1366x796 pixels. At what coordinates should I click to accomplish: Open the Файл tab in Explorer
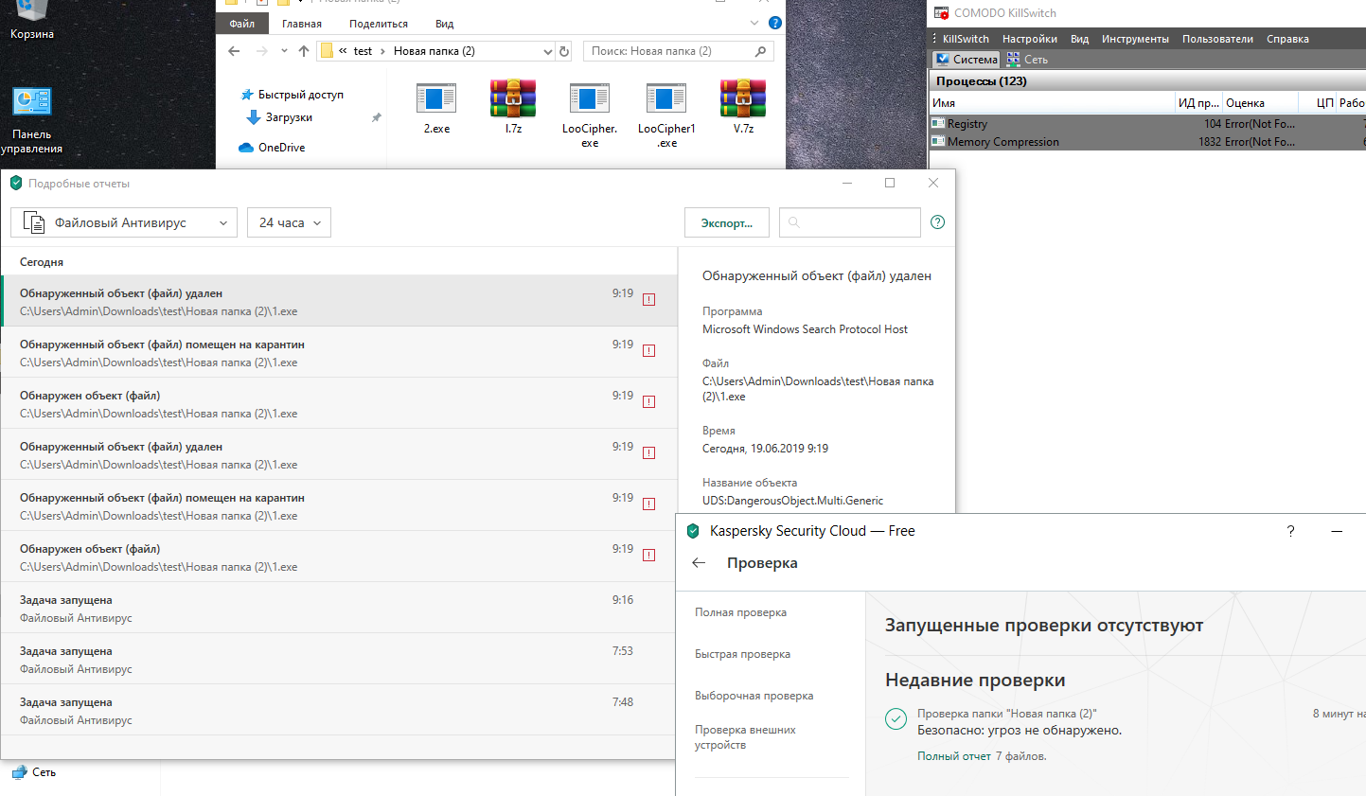tap(242, 24)
